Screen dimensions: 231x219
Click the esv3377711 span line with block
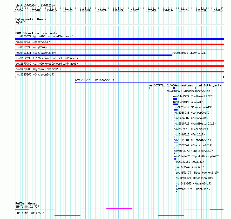click(x=173, y=88)
